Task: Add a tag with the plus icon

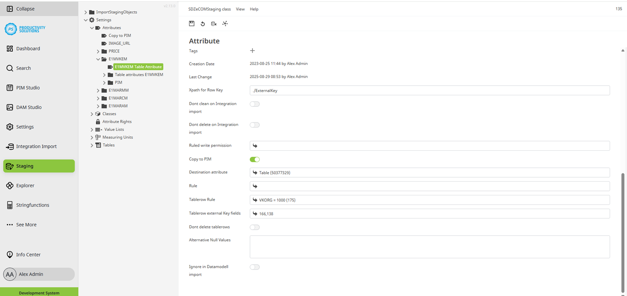Action: coord(253,51)
